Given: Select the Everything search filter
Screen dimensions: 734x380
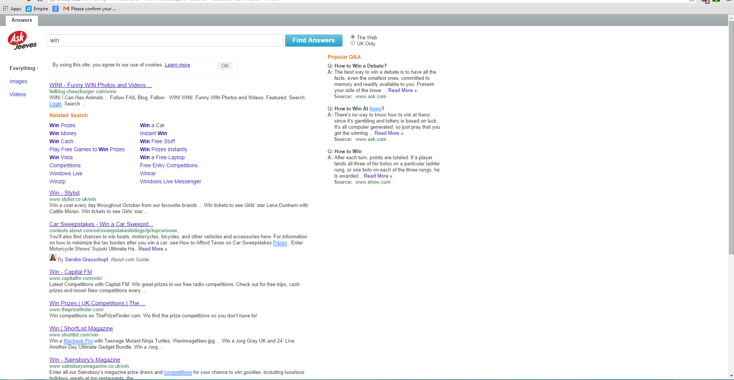Looking at the screenshot, I should [23, 68].
